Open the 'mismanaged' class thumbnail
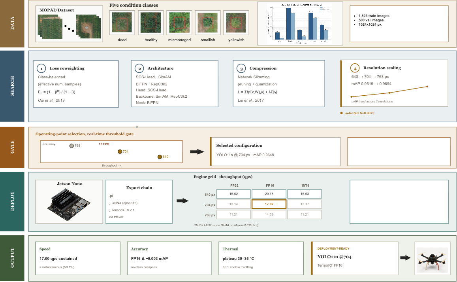The height and width of the screenshot is (282, 457). click(x=179, y=23)
